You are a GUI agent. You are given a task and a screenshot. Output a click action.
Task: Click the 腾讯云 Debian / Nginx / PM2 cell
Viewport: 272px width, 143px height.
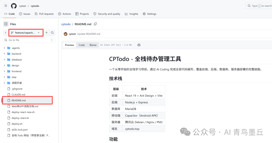[144, 122]
